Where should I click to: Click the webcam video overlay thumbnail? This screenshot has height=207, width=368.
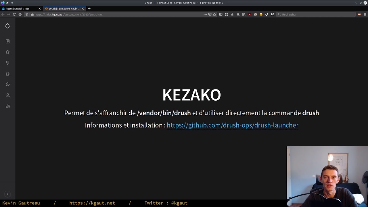point(327,177)
